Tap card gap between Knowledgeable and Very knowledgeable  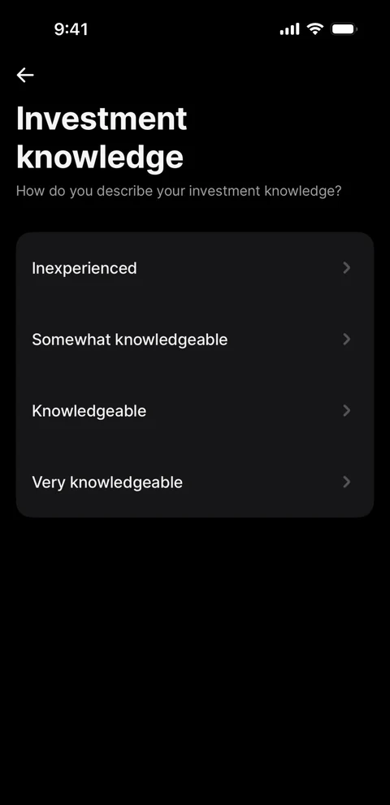point(195,446)
